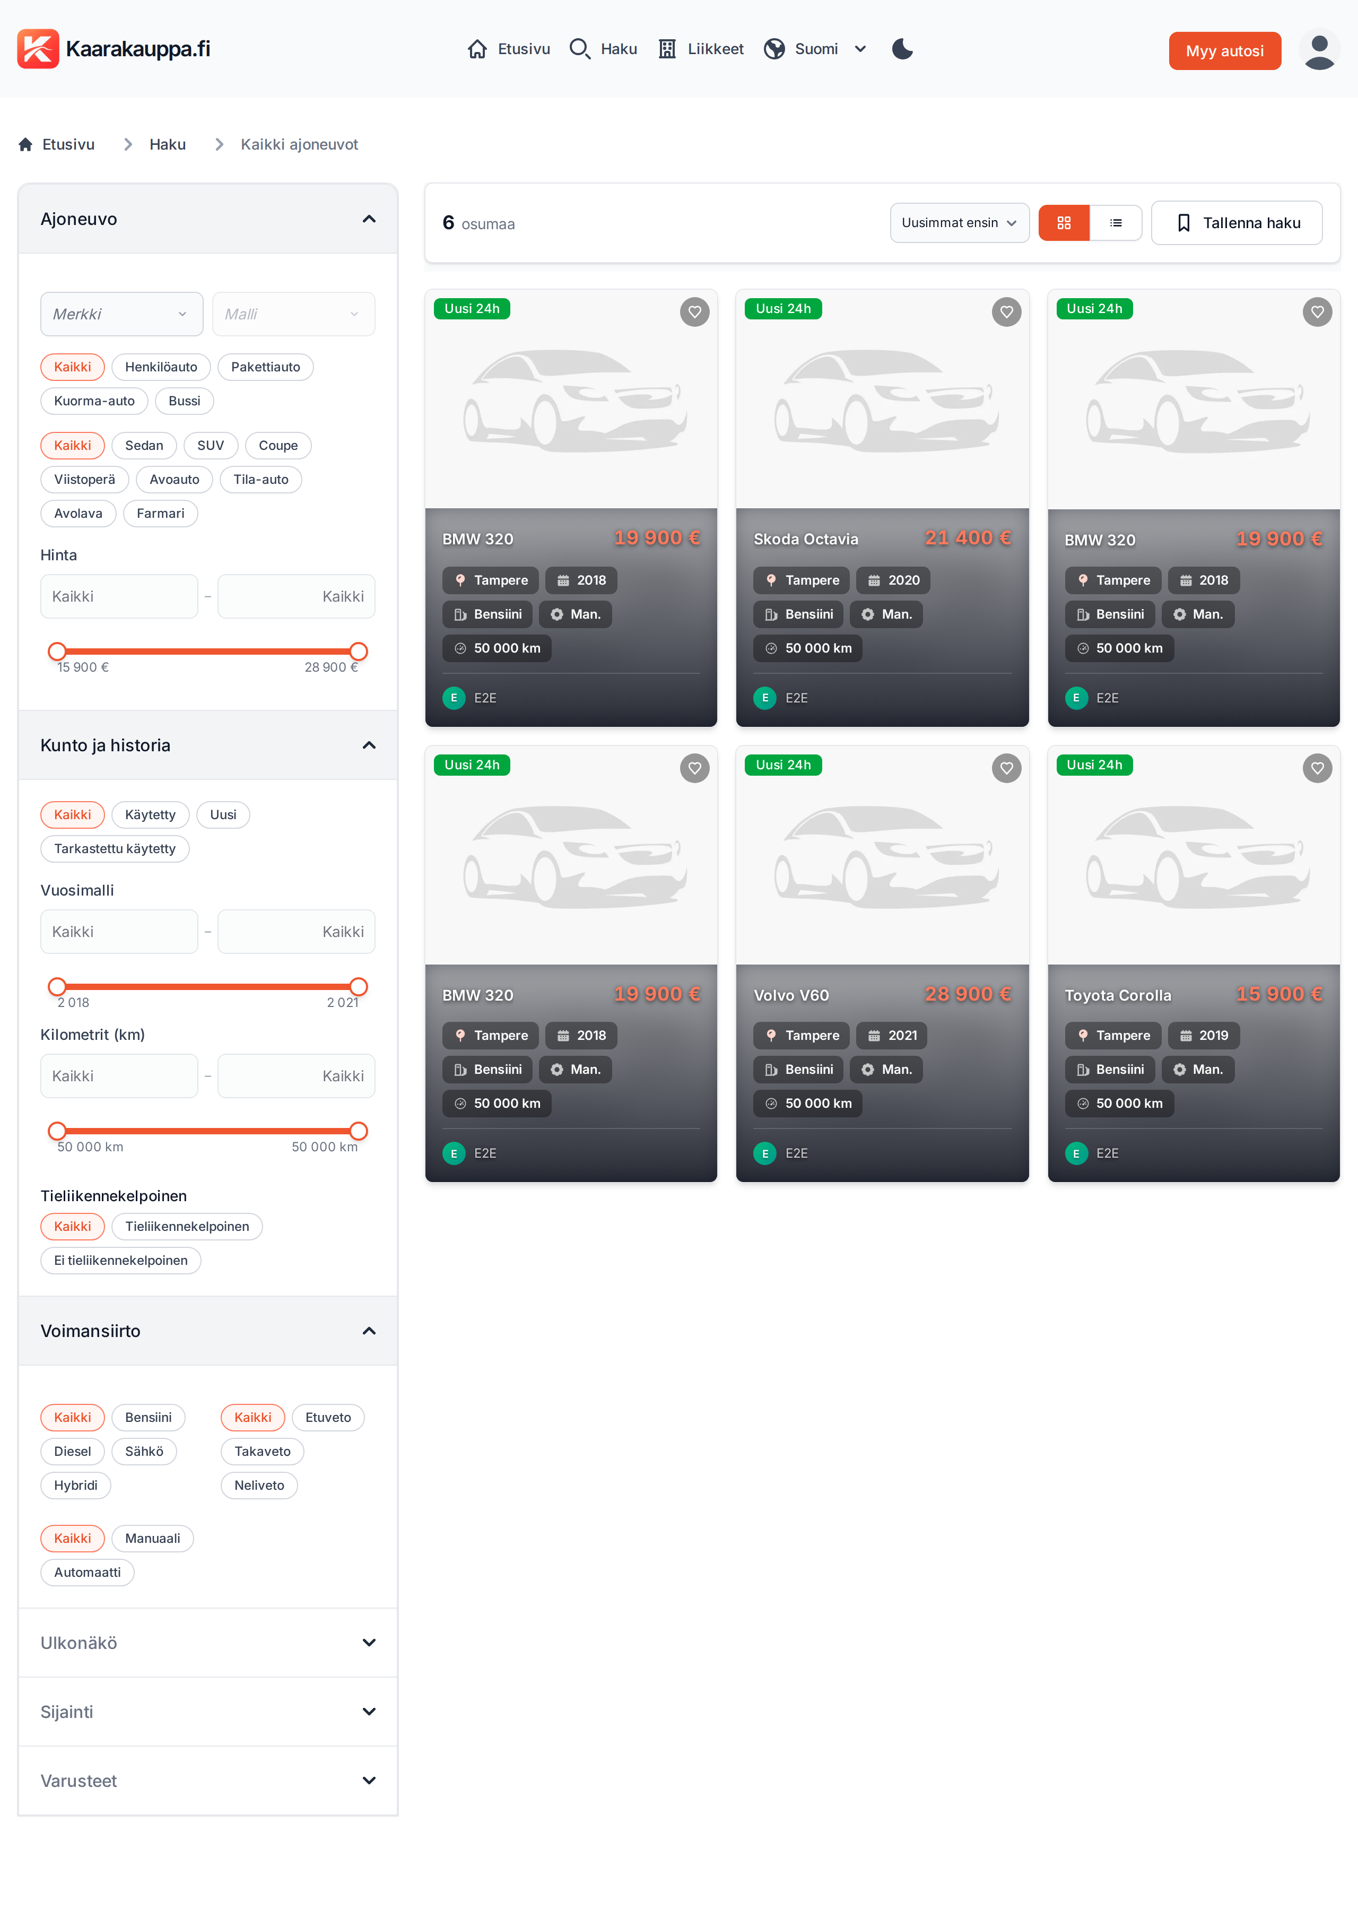This screenshot has height=1910, width=1358.
Task: Click the Haku breadcrumb link
Action: coord(167,145)
